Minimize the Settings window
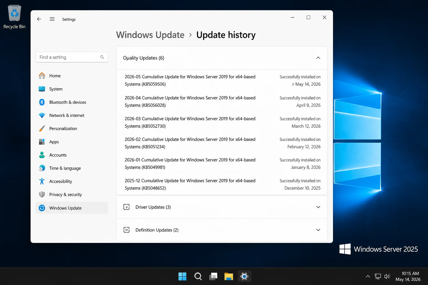Image resolution: width=428 pixels, height=285 pixels. tap(293, 17)
